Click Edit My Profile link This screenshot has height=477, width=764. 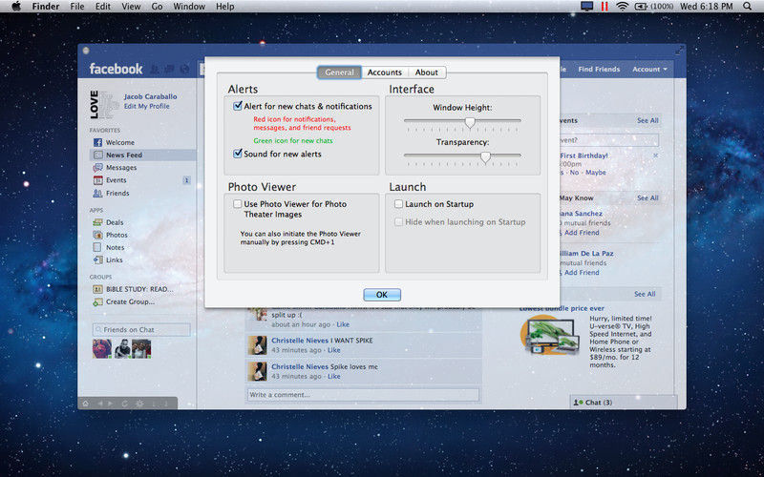tap(147, 106)
